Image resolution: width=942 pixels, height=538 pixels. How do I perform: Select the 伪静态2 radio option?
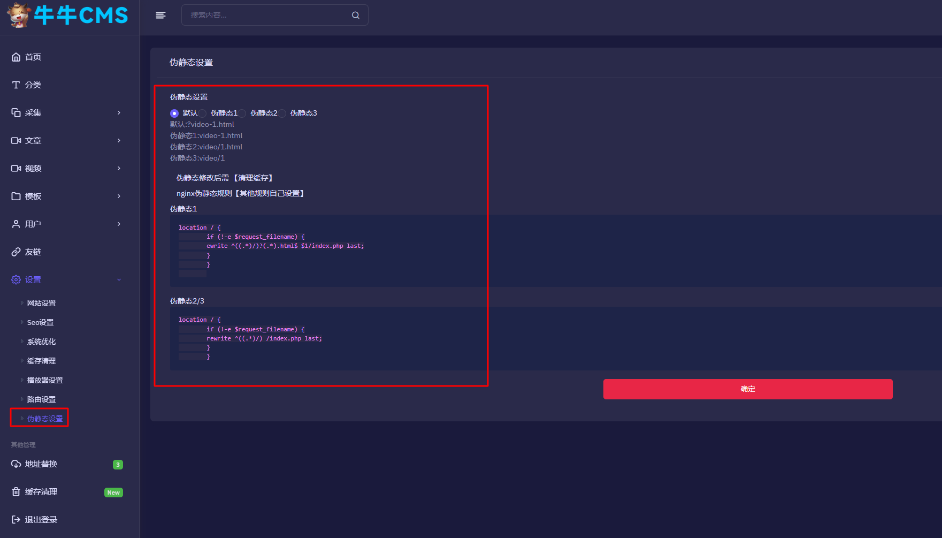242,113
